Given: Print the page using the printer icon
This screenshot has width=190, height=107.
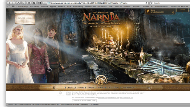Looking at the screenshot, I should point(29,3).
